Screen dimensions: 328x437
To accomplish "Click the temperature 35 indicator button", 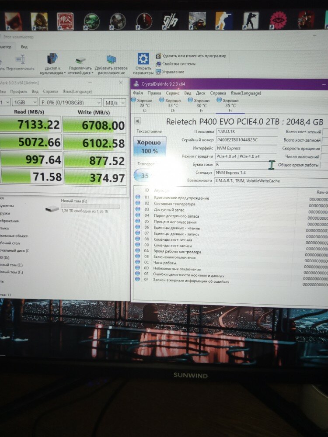I will click(x=145, y=176).
